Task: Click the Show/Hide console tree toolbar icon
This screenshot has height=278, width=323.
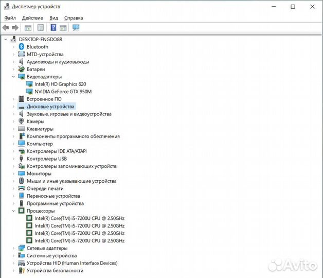Action: 28,27
